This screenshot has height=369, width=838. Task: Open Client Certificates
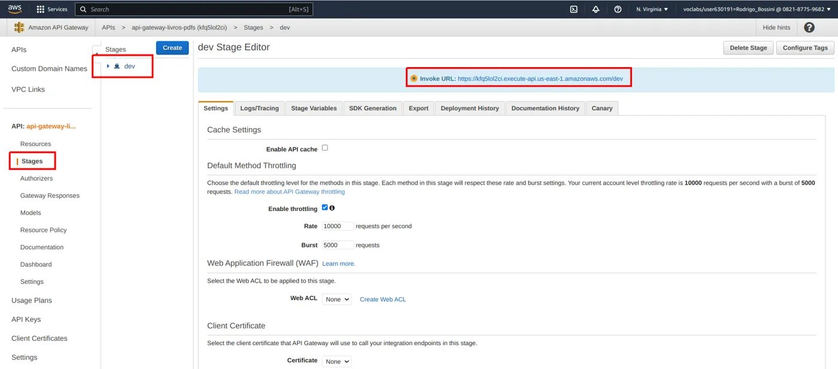40,338
